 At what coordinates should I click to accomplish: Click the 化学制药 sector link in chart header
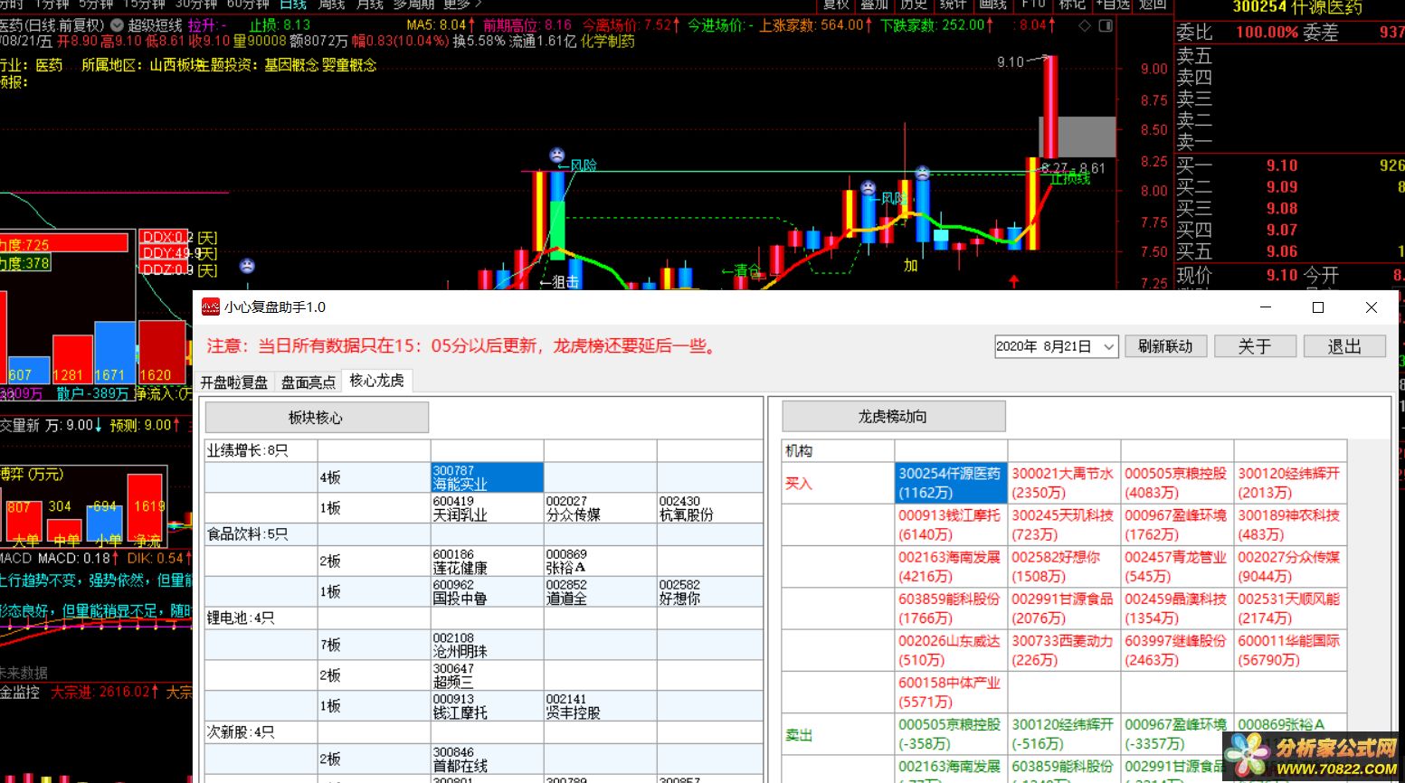point(608,42)
